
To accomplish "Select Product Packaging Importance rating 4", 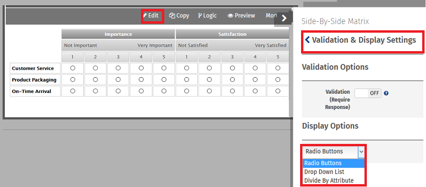I will coord(141,80).
